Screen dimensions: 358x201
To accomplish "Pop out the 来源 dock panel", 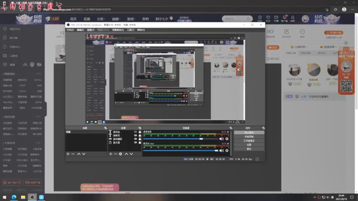I will (140, 128).
